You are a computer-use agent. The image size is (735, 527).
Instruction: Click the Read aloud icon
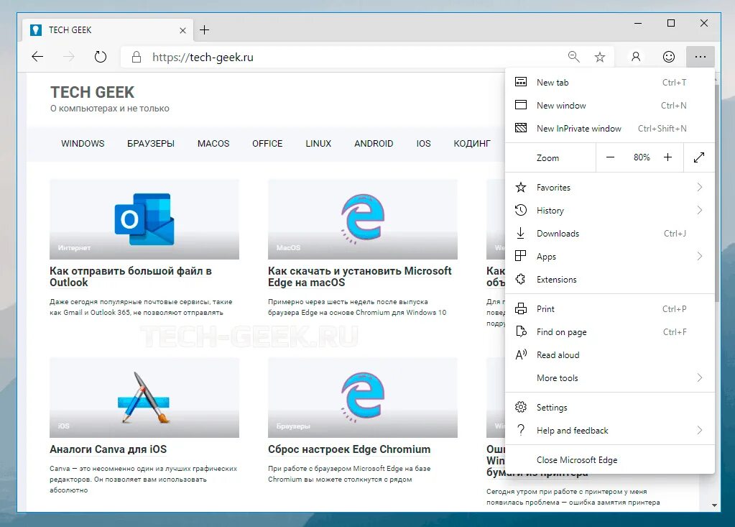pyautogui.click(x=521, y=354)
